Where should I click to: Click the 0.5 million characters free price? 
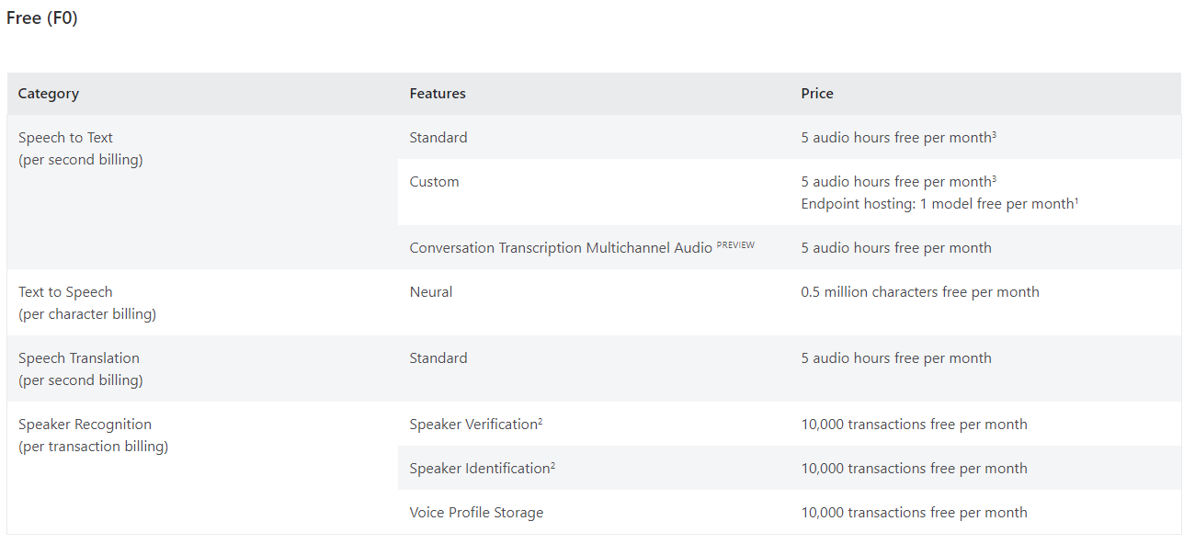(920, 292)
